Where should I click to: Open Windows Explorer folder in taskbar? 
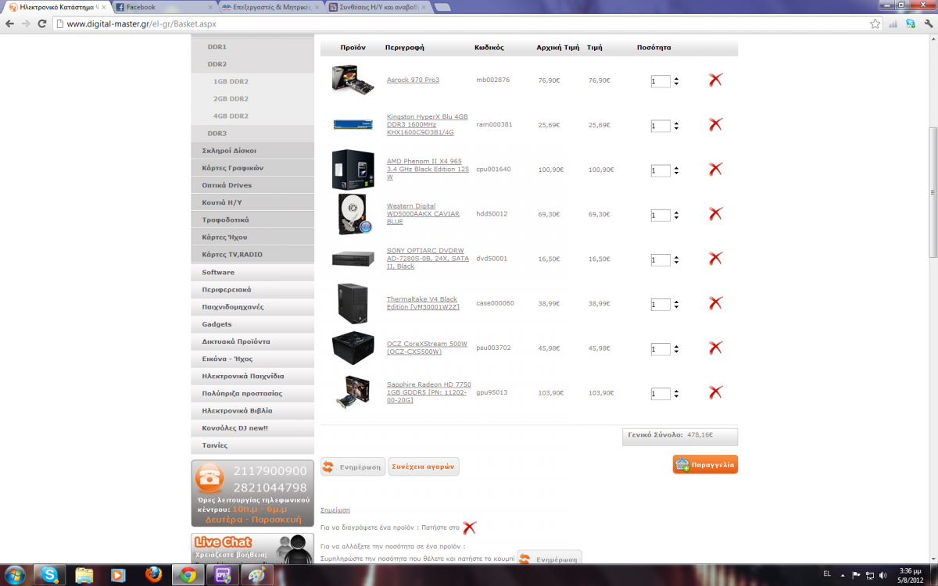click(84, 574)
